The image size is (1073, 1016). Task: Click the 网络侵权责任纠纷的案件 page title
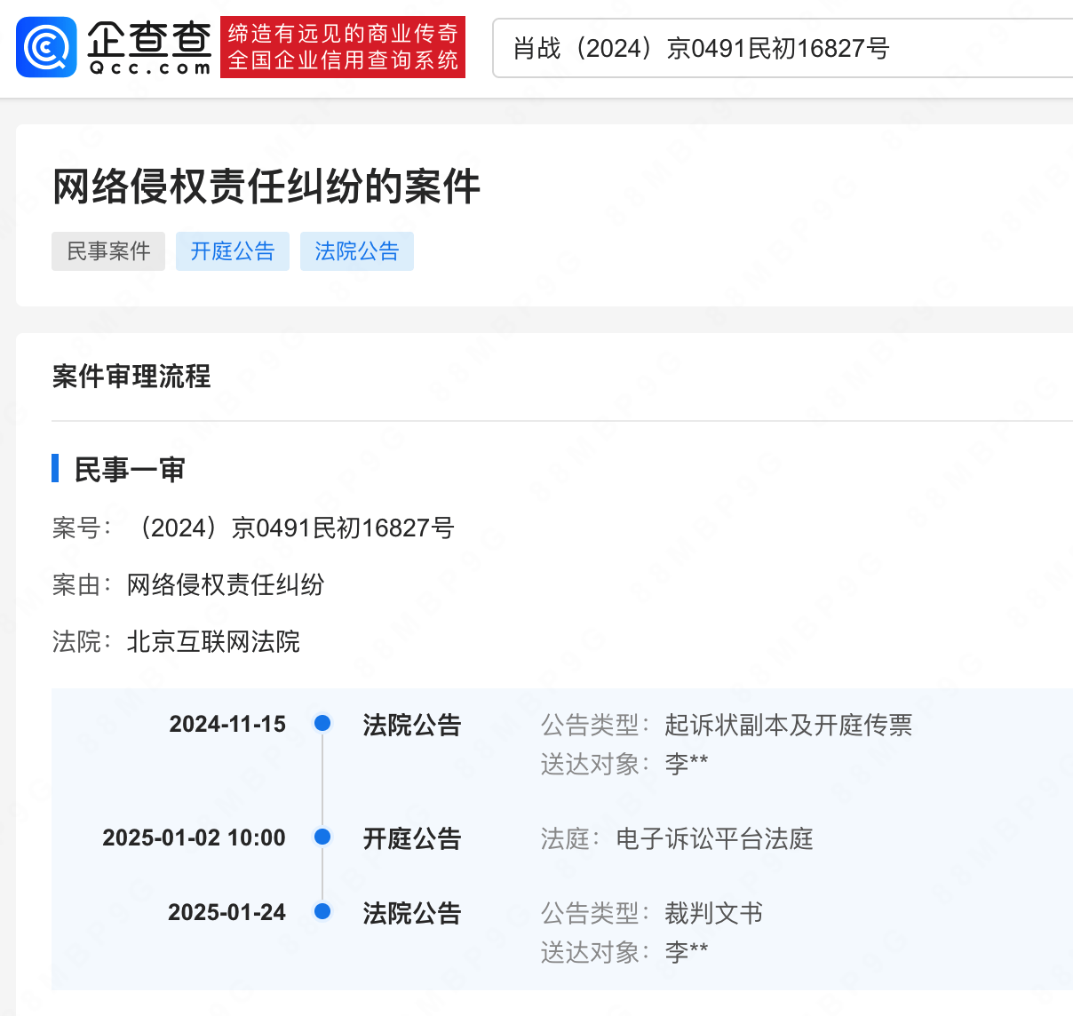[266, 187]
